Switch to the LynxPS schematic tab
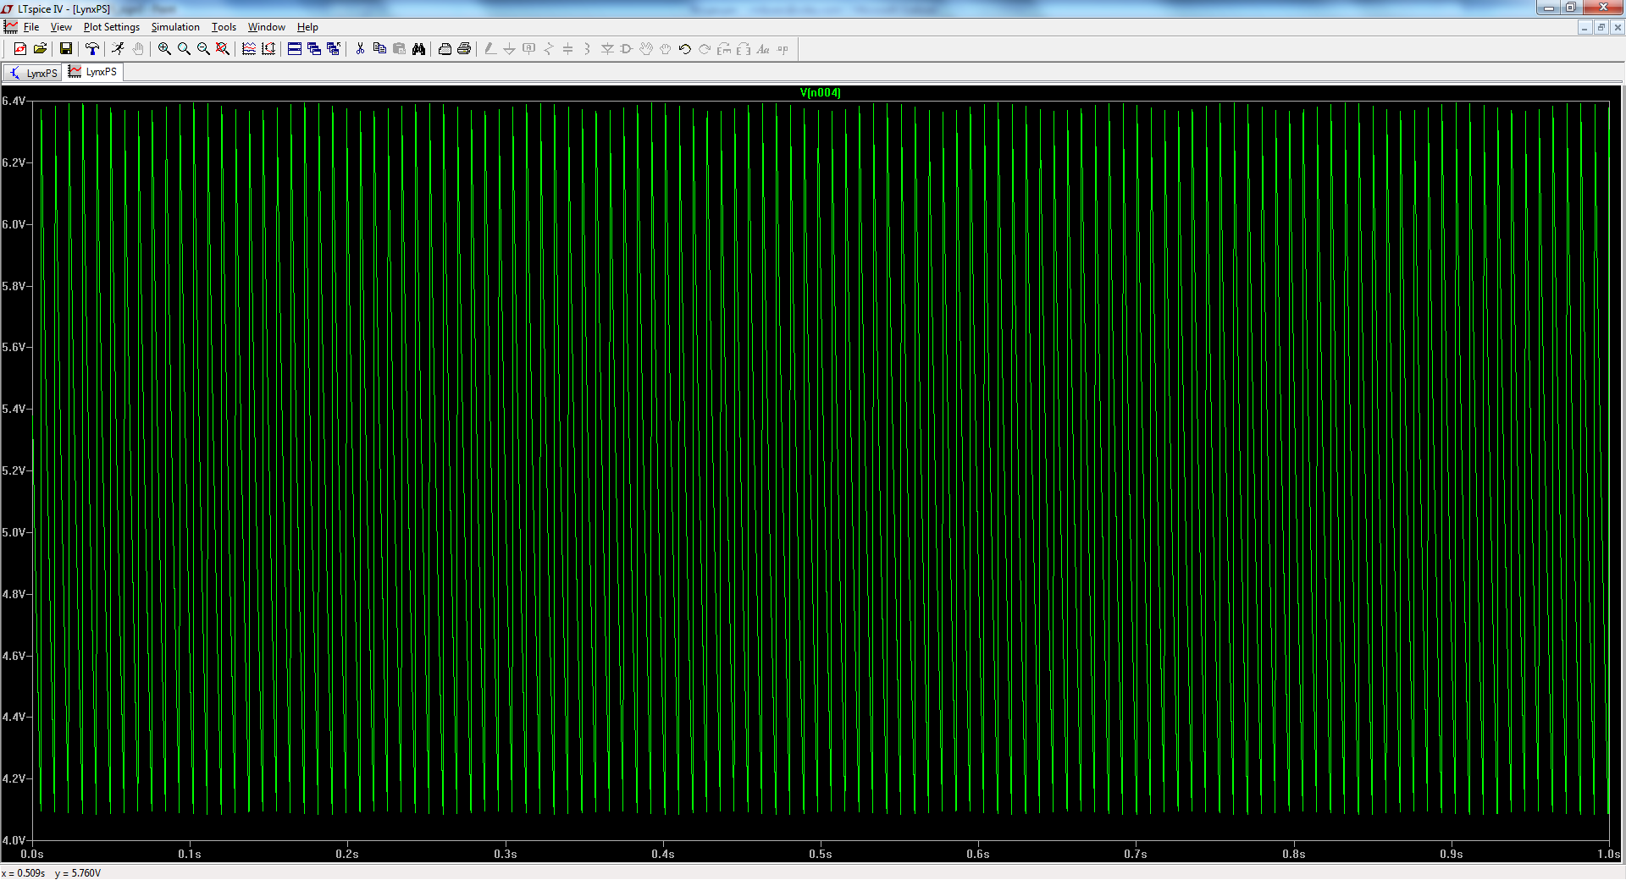This screenshot has width=1626, height=880. pyautogui.click(x=32, y=73)
